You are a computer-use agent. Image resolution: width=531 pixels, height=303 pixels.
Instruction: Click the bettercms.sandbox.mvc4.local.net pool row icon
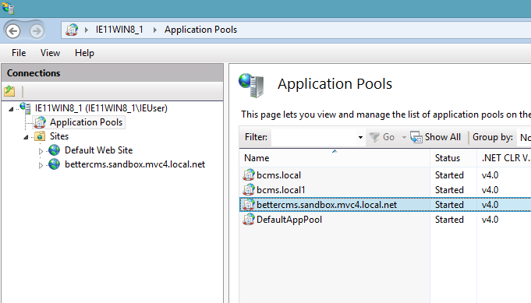(249, 205)
